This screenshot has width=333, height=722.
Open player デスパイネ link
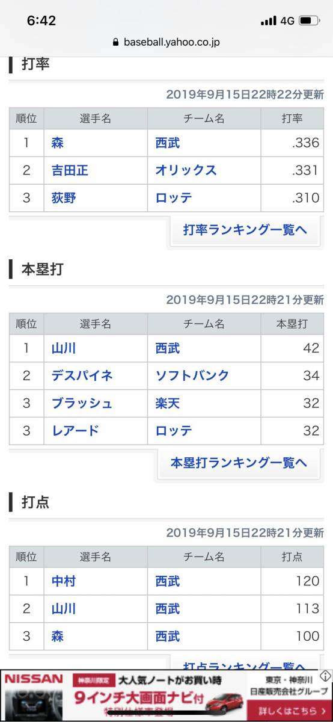(x=82, y=375)
